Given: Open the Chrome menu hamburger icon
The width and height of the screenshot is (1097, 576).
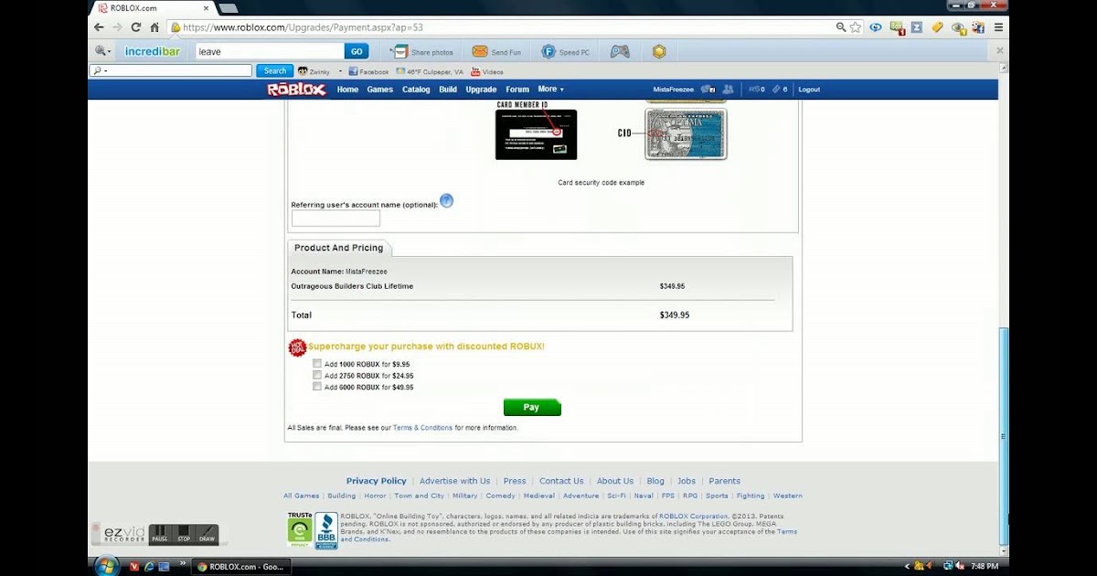Looking at the screenshot, I should click(x=999, y=27).
